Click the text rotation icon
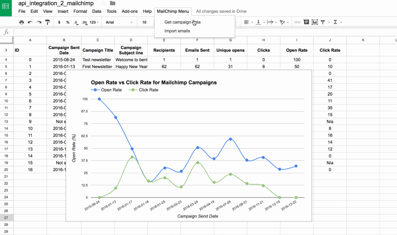 282,22
